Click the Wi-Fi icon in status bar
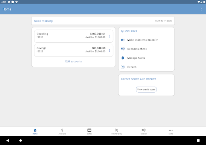Viewport: 206px width, 145px height. [199, 2]
